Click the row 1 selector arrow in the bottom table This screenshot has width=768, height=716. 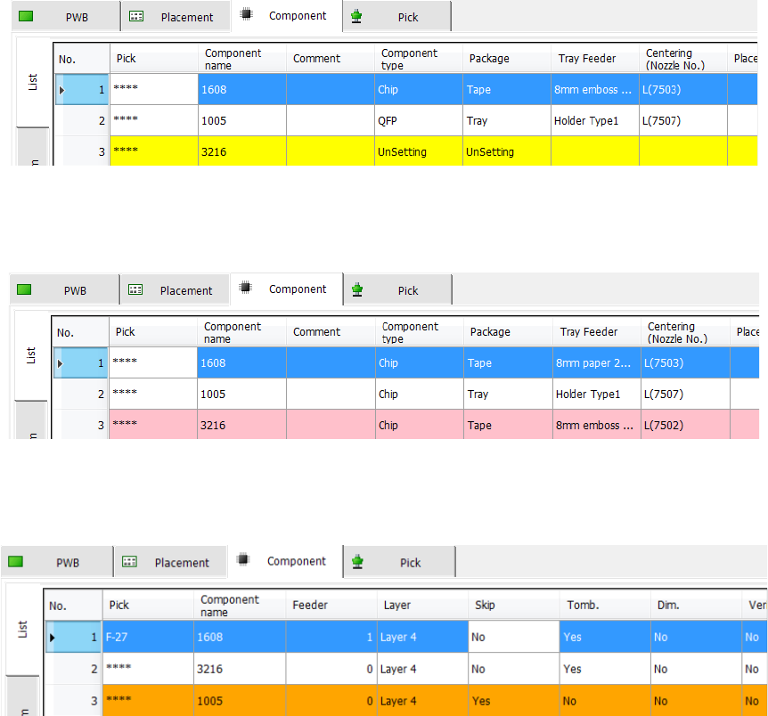52,638
